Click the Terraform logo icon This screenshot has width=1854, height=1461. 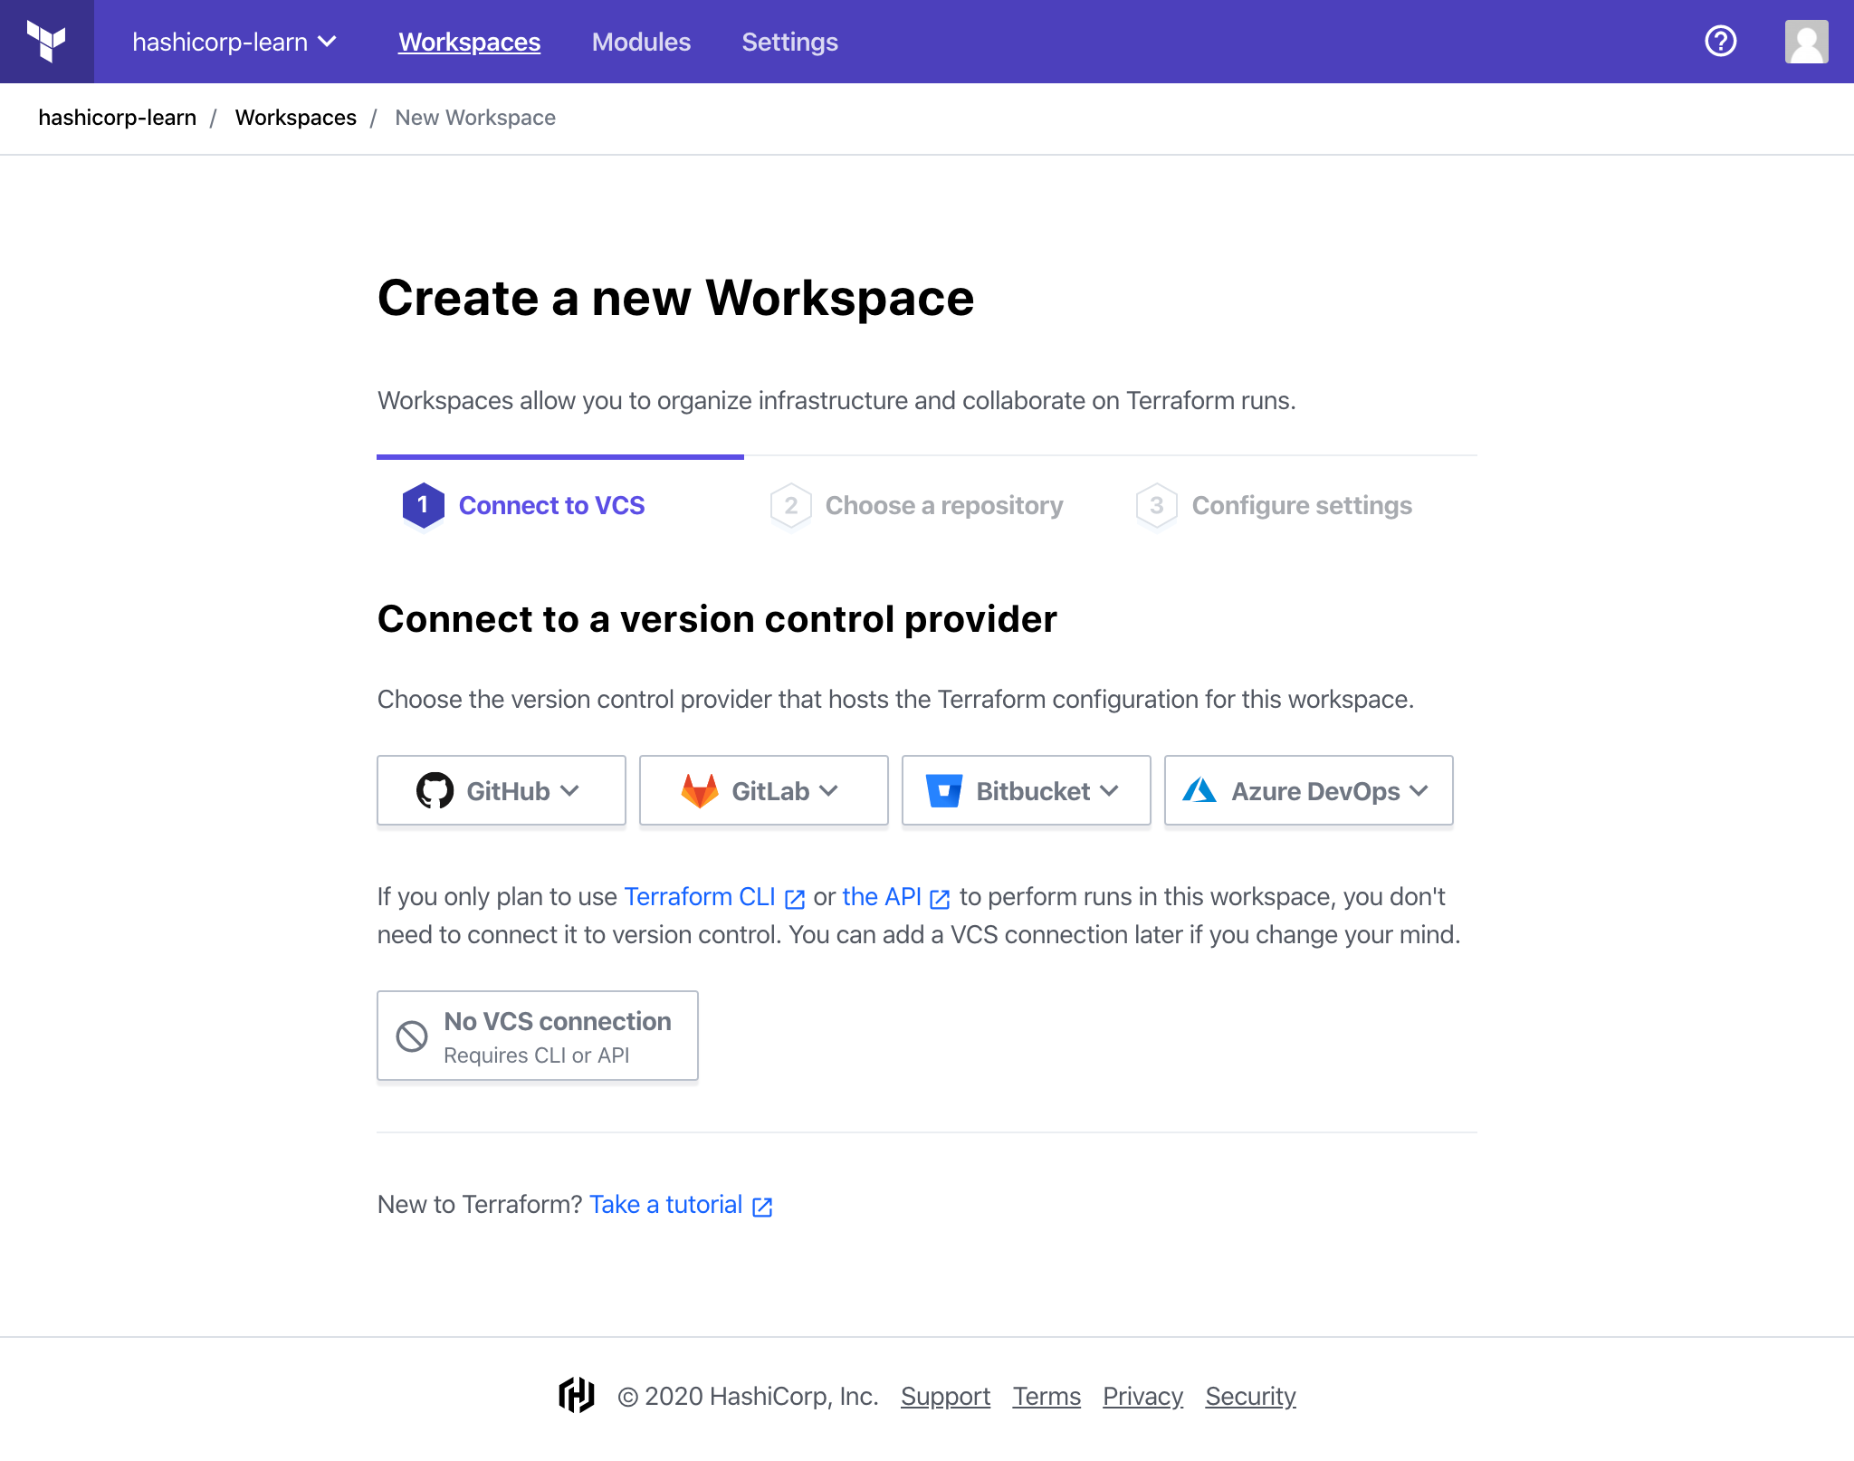point(46,42)
